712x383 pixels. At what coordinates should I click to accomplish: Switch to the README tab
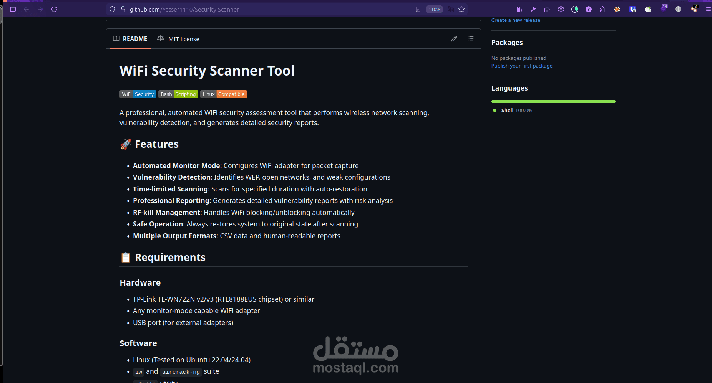pyautogui.click(x=130, y=39)
